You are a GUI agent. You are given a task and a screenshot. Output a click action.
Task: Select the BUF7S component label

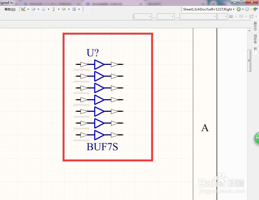102,147
